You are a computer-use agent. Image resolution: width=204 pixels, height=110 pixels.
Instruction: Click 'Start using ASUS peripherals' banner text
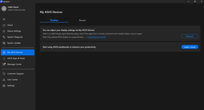[x=69, y=47]
